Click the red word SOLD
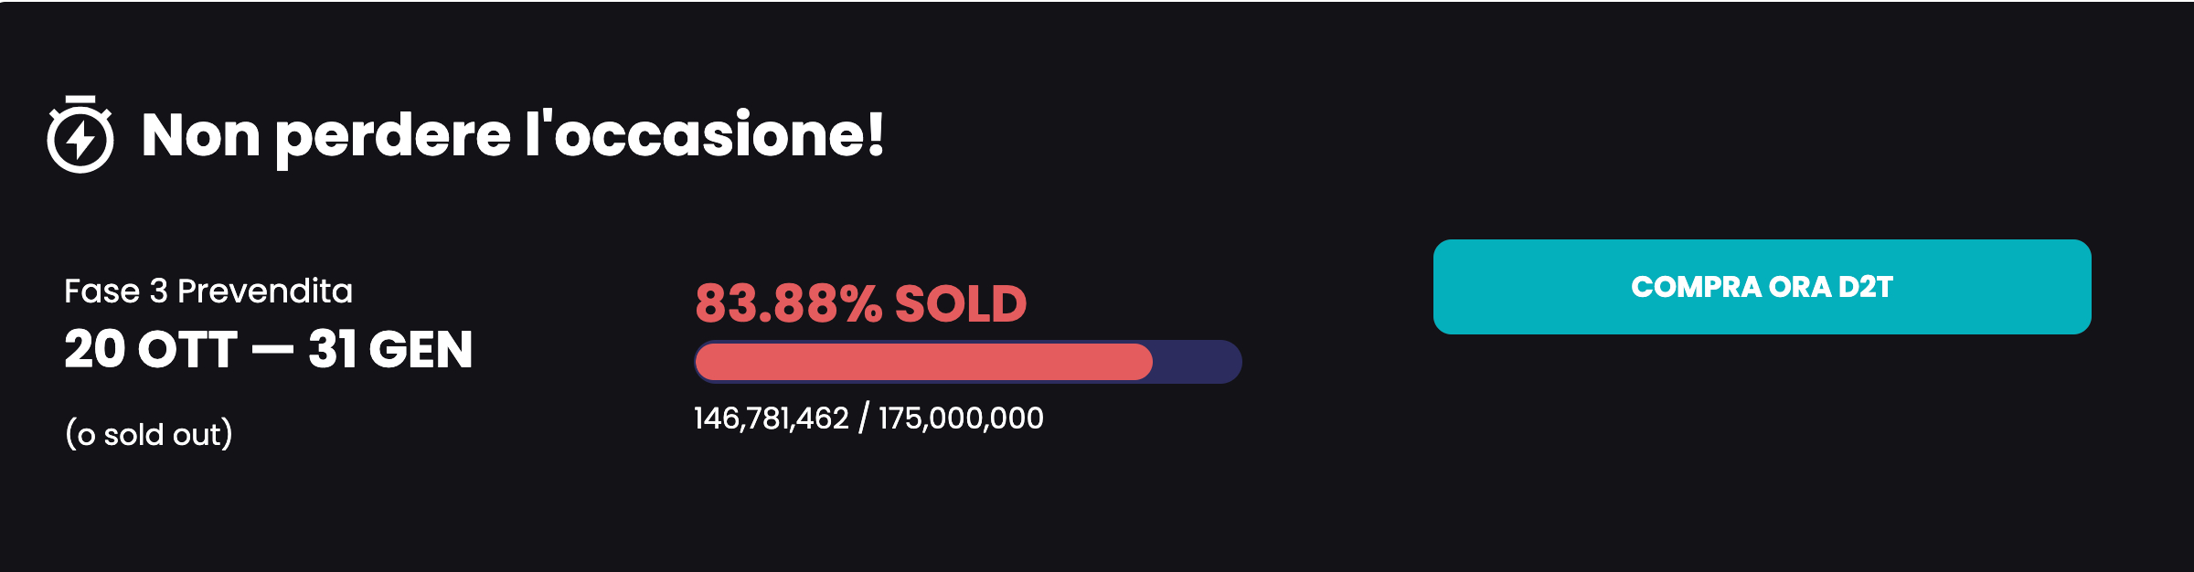The height and width of the screenshot is (572, 2194). pyautogui.click(x=961, y=303)
